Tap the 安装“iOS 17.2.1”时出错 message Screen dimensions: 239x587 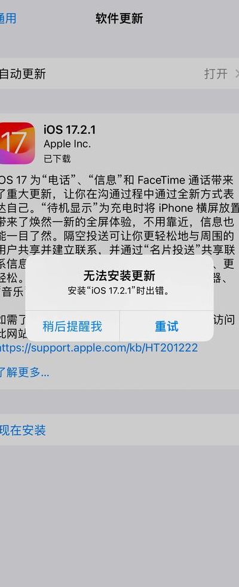(119, 291)
